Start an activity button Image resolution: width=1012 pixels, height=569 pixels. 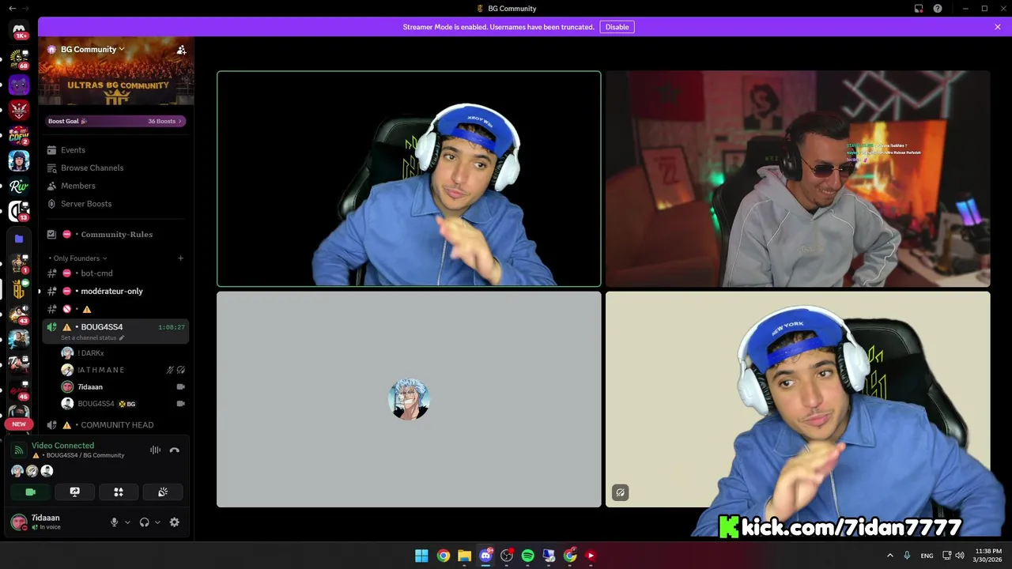coord(119,492)
